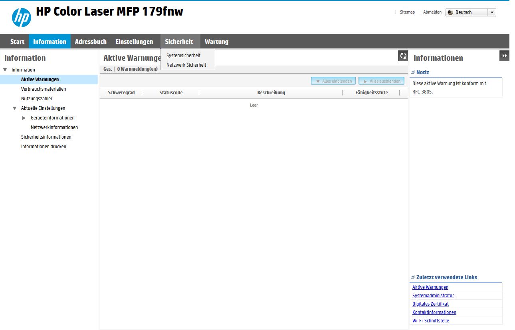Collapse the Zuletzt verwendete Links section
Viewport: 515px width, 330px height.
tap(413, 277)
